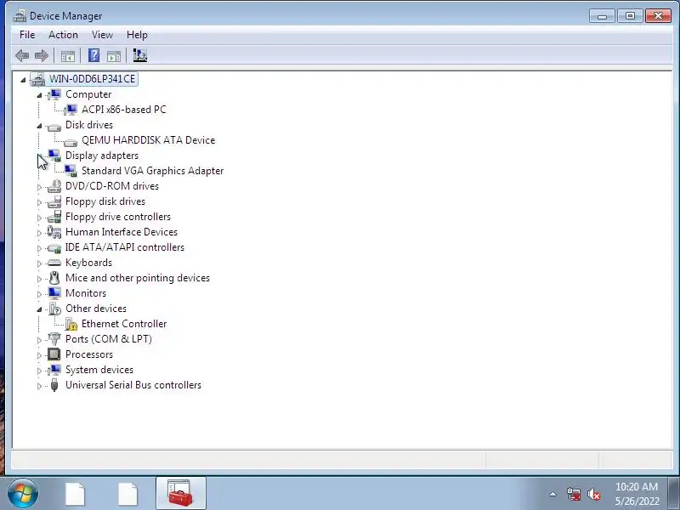680x510 pixels.
Task: Click the Other devices question mark icon
Action: [54, 309]
